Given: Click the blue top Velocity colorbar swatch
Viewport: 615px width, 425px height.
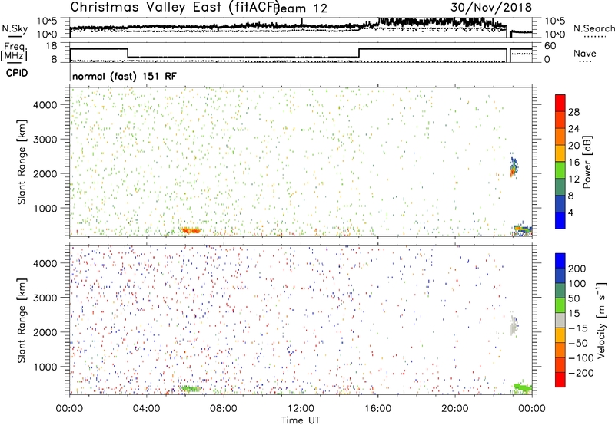Looking at the screenshot, I should [560, 260].
